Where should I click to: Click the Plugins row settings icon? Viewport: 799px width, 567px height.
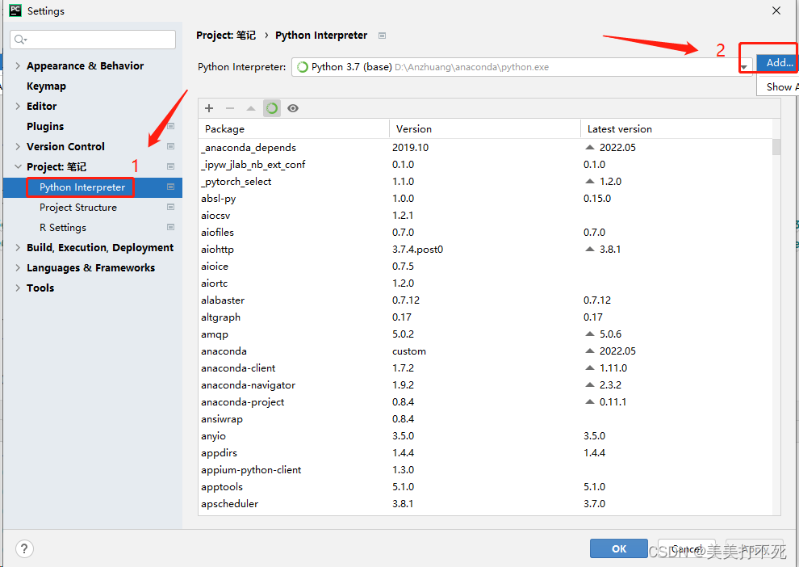pos(171,126)
